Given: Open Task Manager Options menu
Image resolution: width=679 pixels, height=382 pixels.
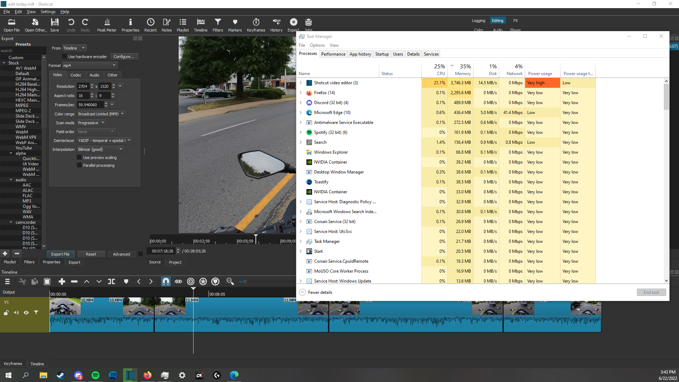Looking at the screenshot, I should pyautogui.click(x=317, y=45).
